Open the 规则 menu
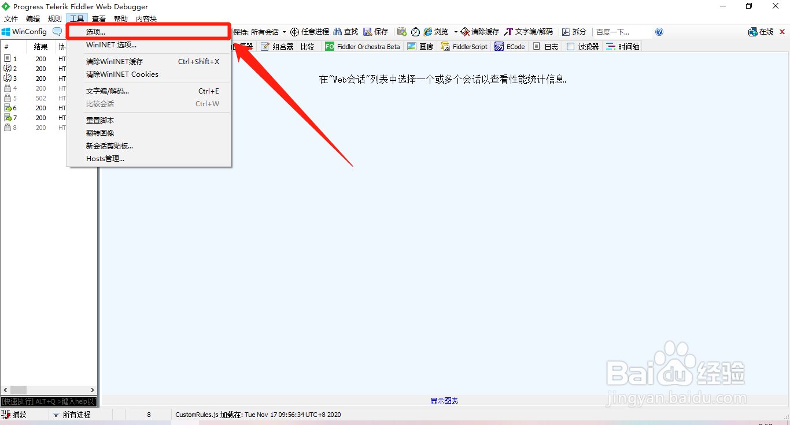The height and width of the screenshot is (425, 790). click(55, 19)
